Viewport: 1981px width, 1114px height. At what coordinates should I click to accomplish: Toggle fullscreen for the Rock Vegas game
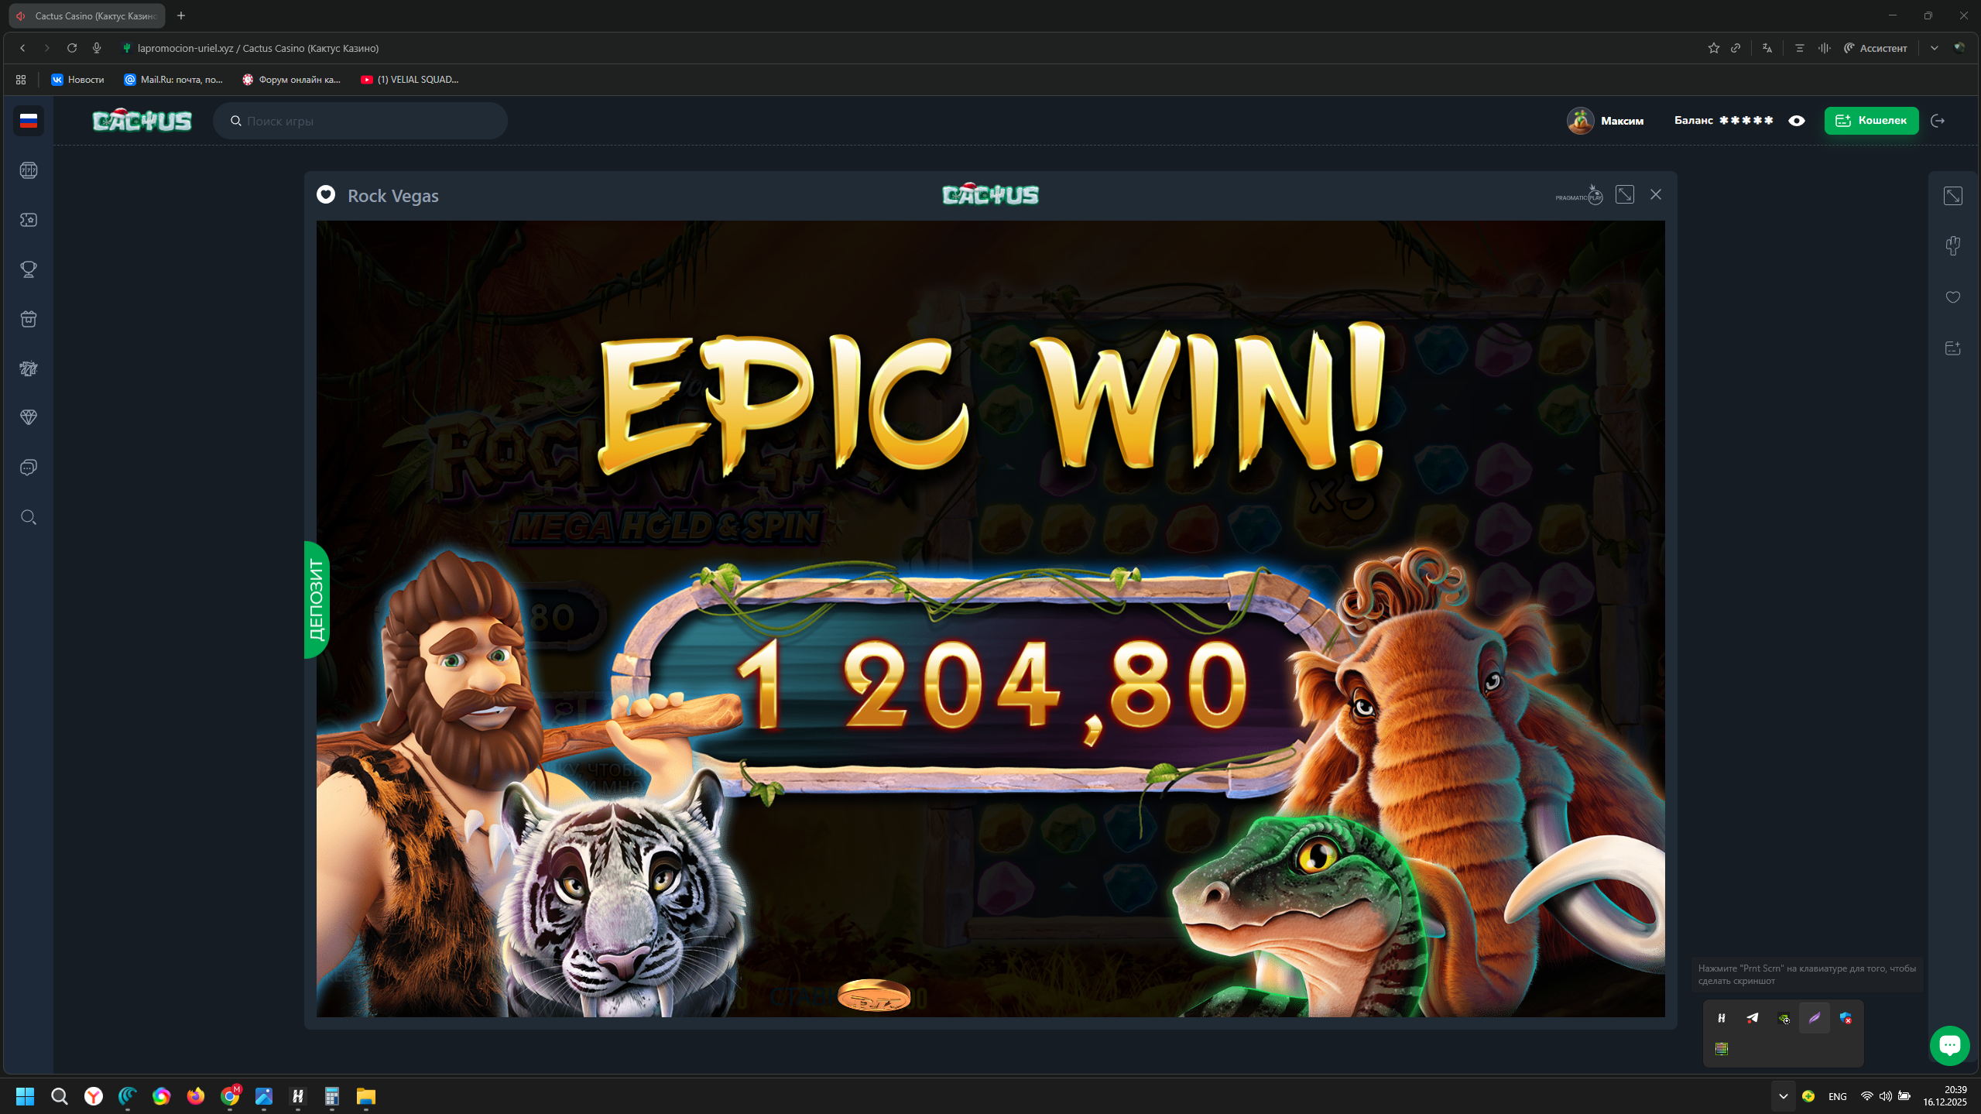point(1625,195)
